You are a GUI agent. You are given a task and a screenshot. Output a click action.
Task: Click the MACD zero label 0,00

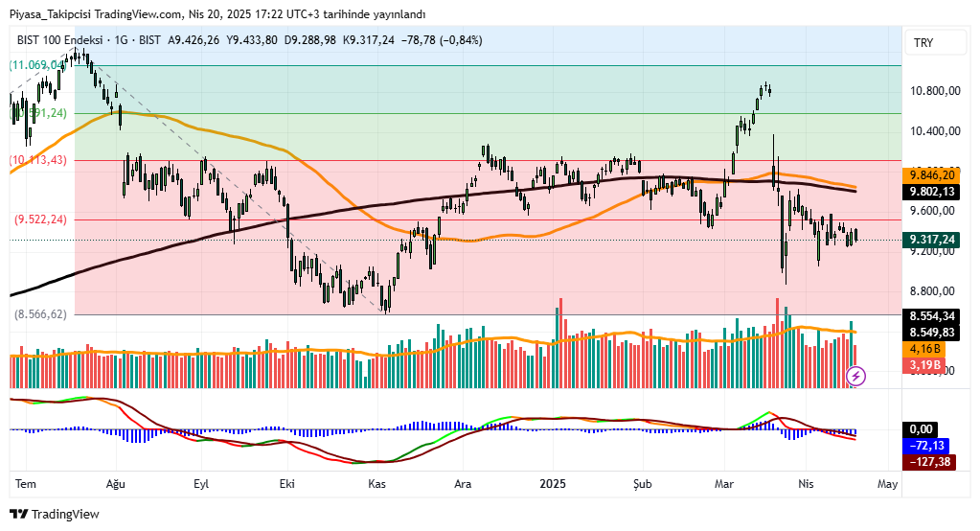tap(921, 429)
